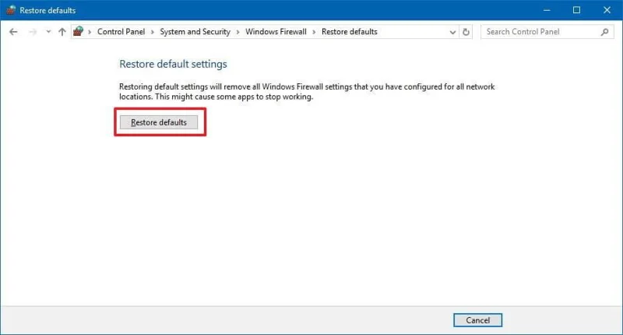
Task: Expand chevron after Windows Firewall breadcrumb
Action: pos(314,32)
